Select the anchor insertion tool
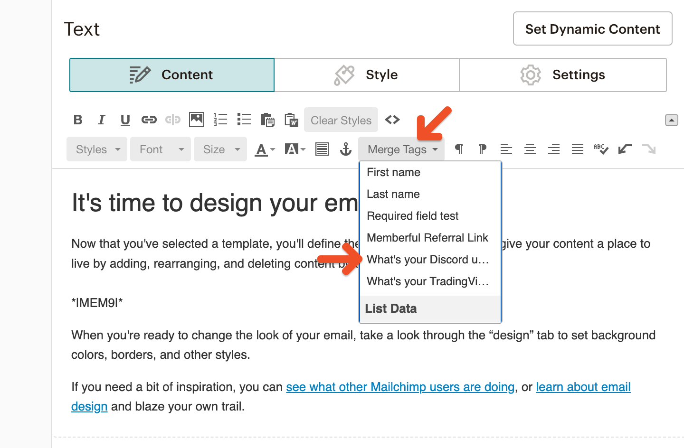The width and height of the screenshot is (684, 448). point(346,149)
